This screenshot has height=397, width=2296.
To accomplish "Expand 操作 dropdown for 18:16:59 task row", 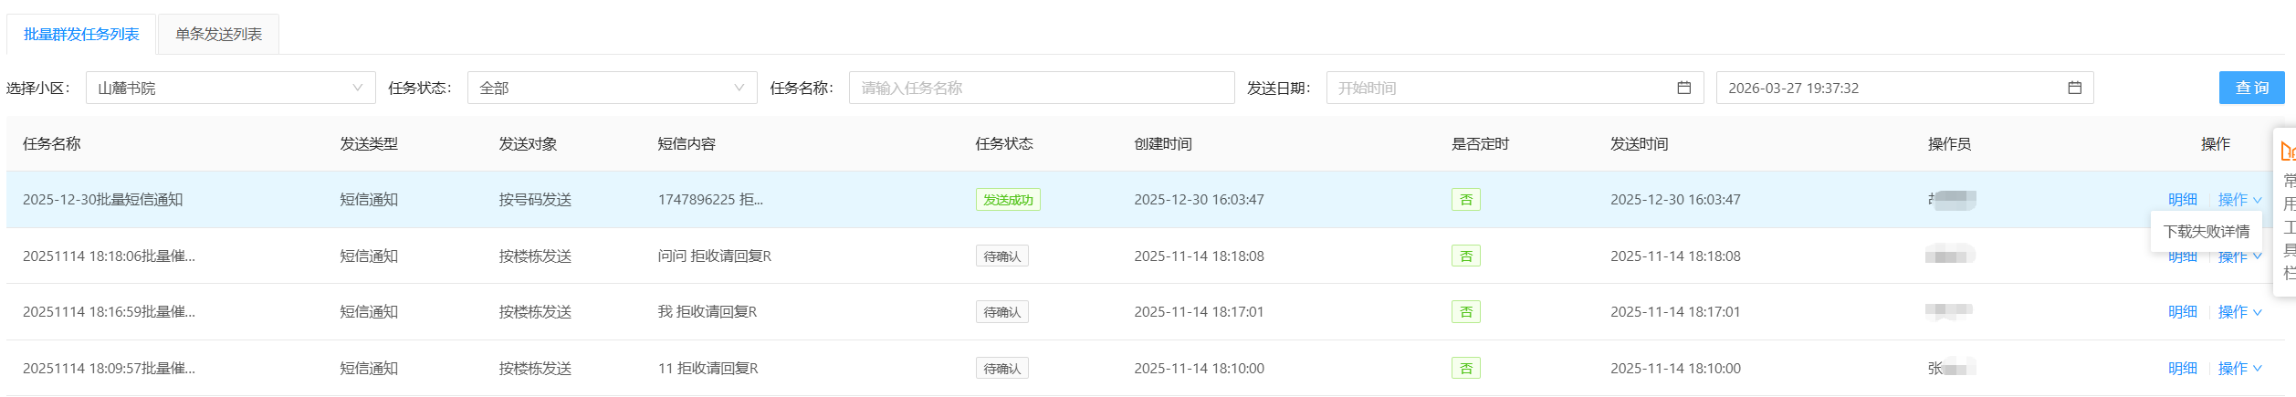I will click(x=2239, y=311).
